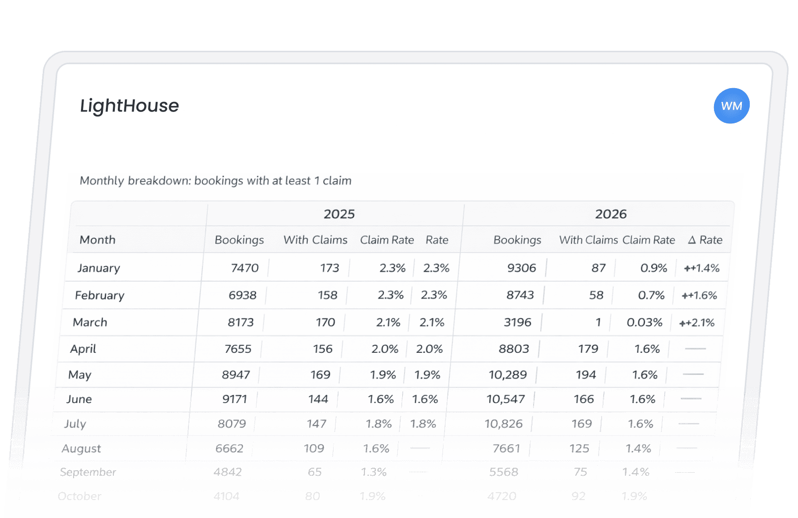Select the May row label
Screen dimensions: 798x518
pyautogui.click(x=80, y=375)
